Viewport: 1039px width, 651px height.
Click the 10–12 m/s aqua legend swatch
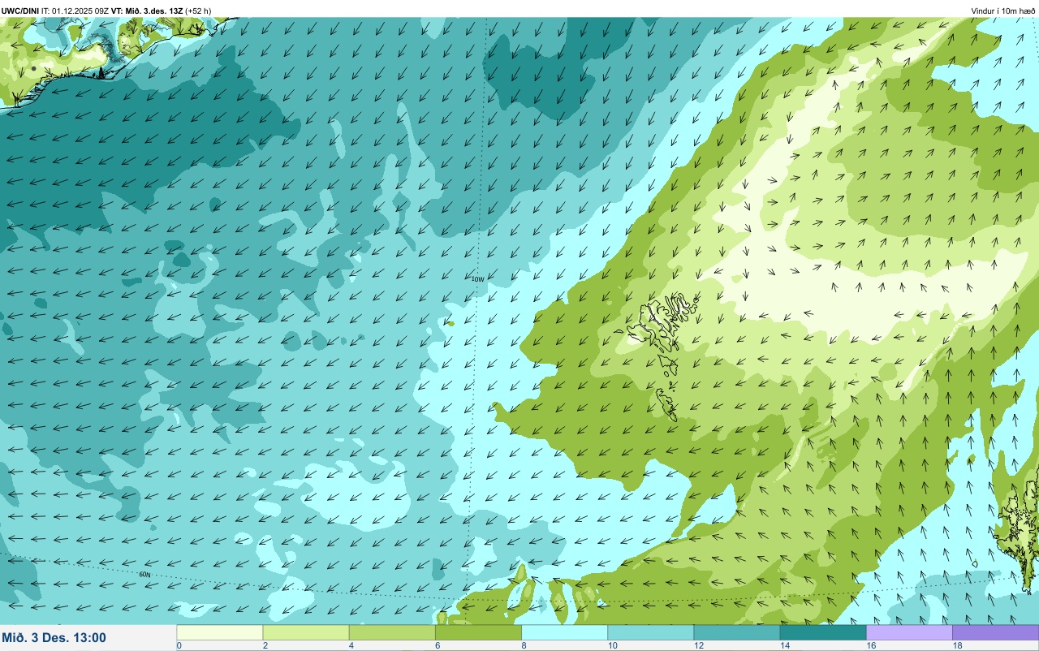point(650,632)
